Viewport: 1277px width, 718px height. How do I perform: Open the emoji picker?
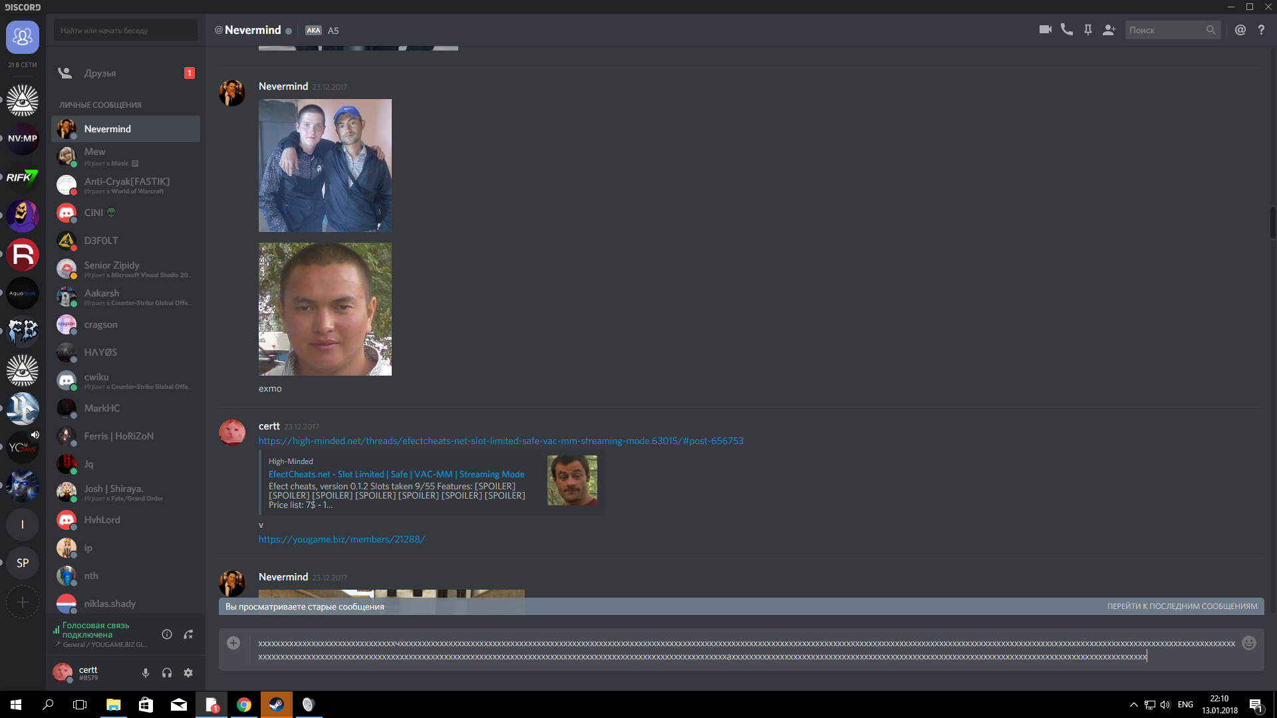click(x=1248, y=643)
